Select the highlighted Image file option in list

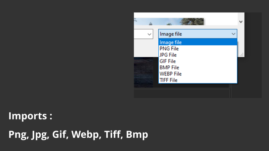198,42
